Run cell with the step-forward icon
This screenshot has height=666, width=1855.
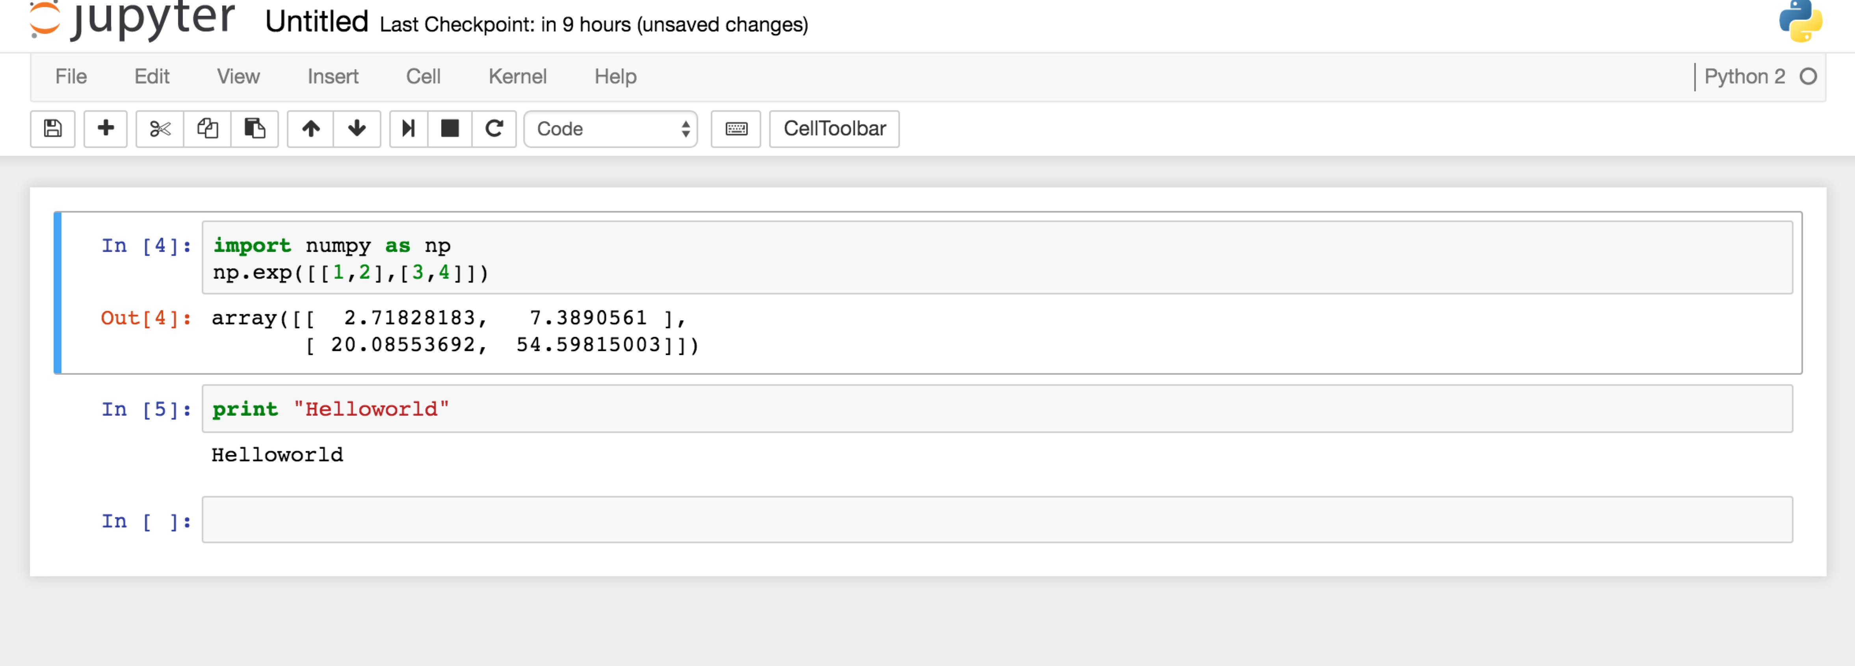click(409, 129)
